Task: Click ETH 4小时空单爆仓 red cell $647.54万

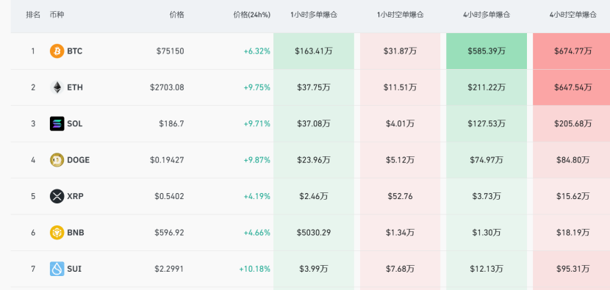Action: pyautogui.click(x=572, y=87)
